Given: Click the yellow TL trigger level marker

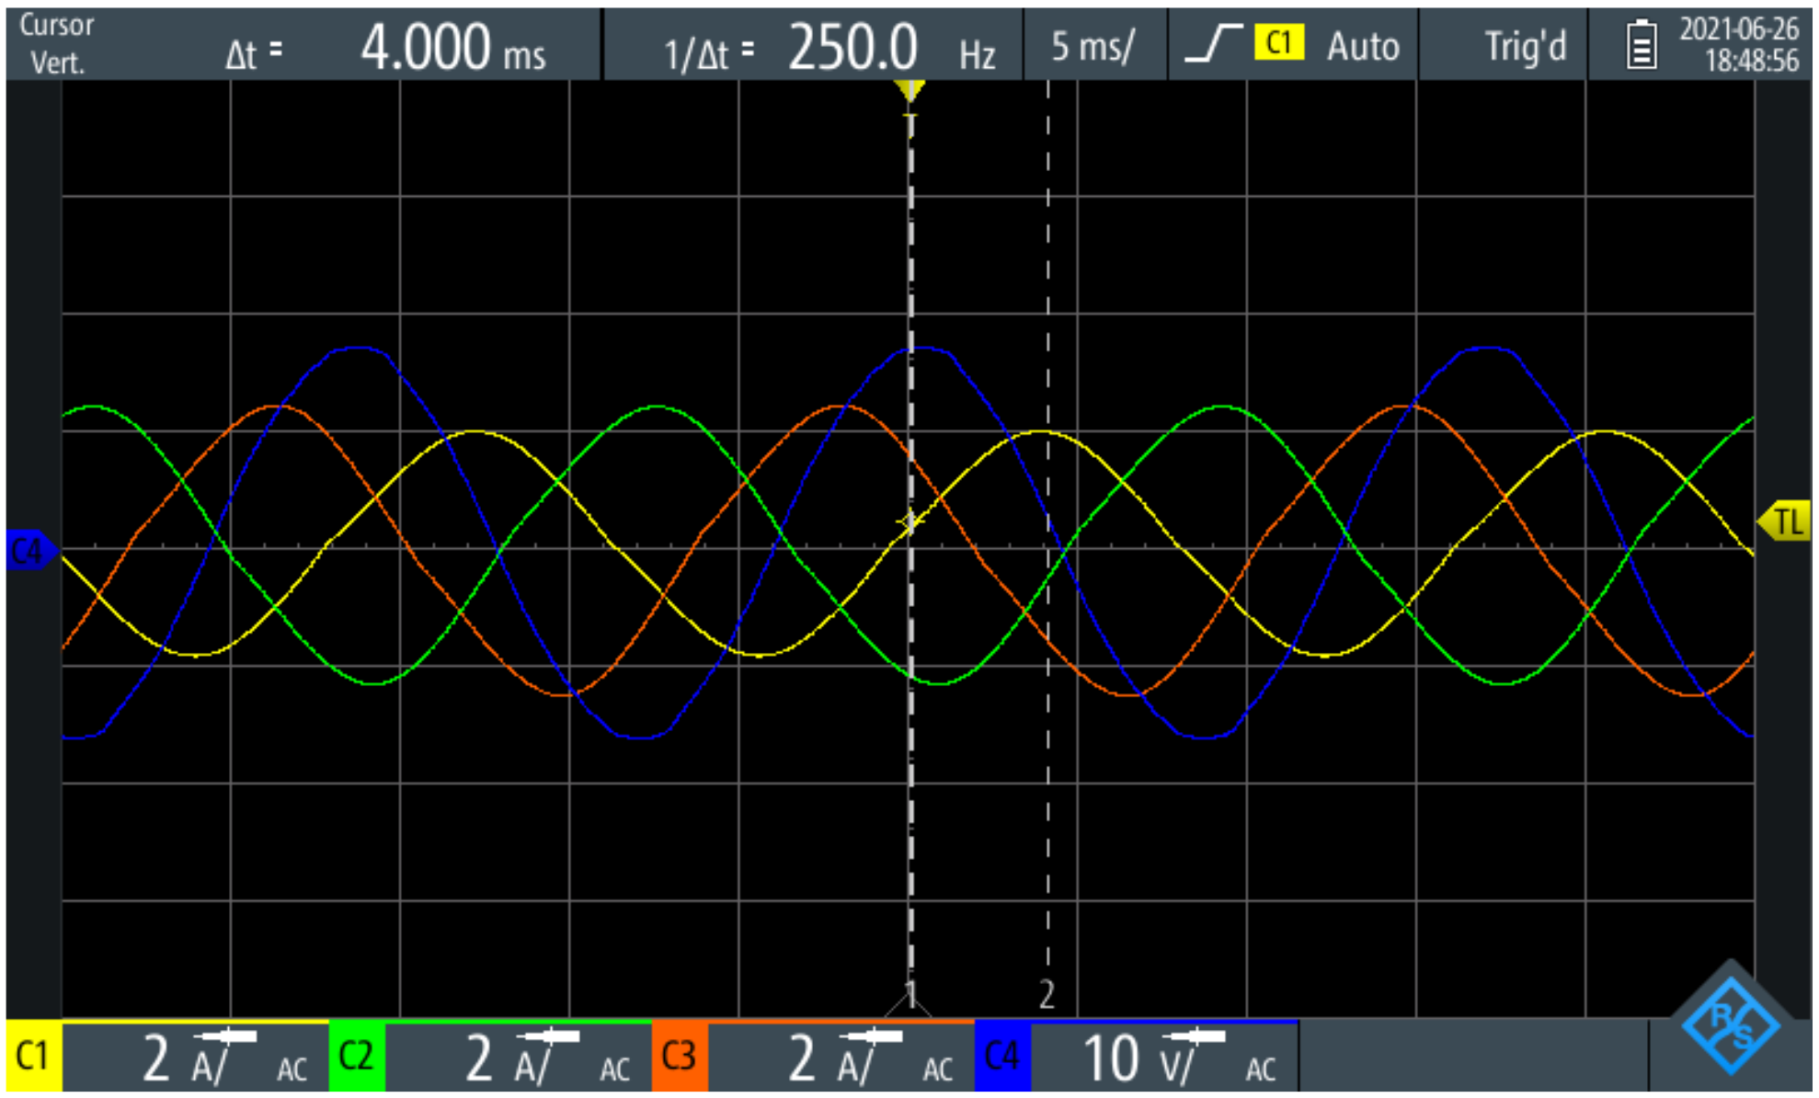Looking at the screenshot, I should click(x=1785, y=522).
